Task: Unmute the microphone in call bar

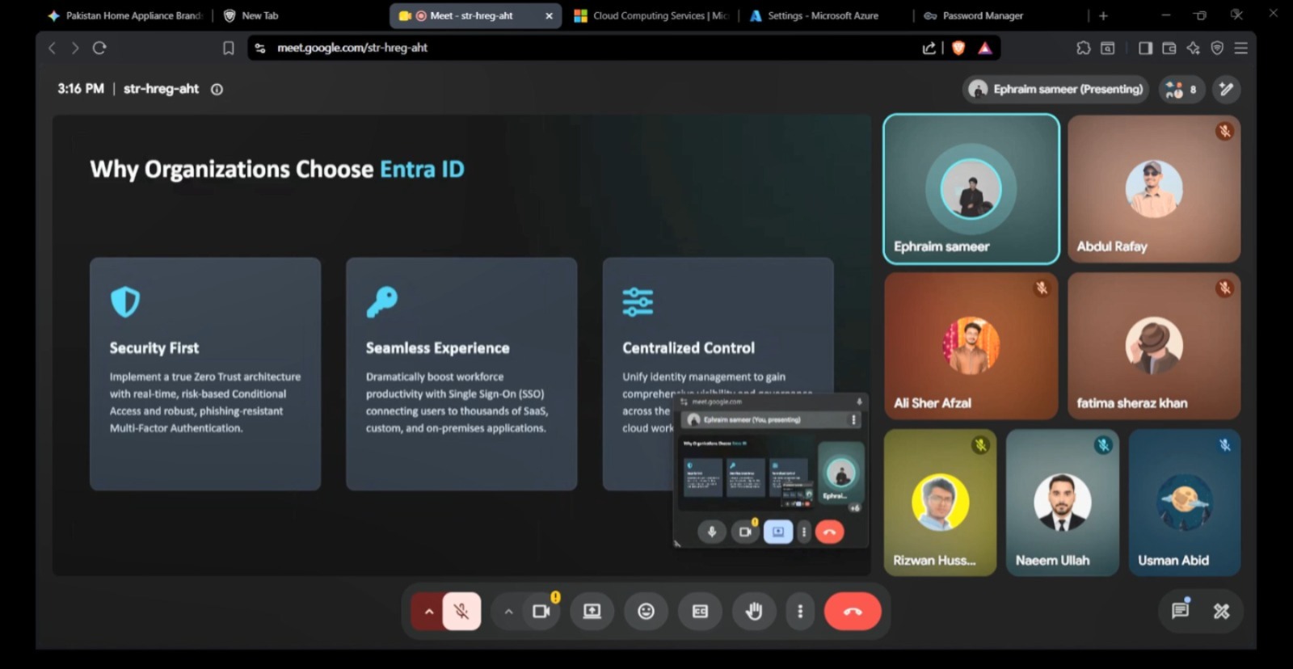Action: click(x=461, y=612)
